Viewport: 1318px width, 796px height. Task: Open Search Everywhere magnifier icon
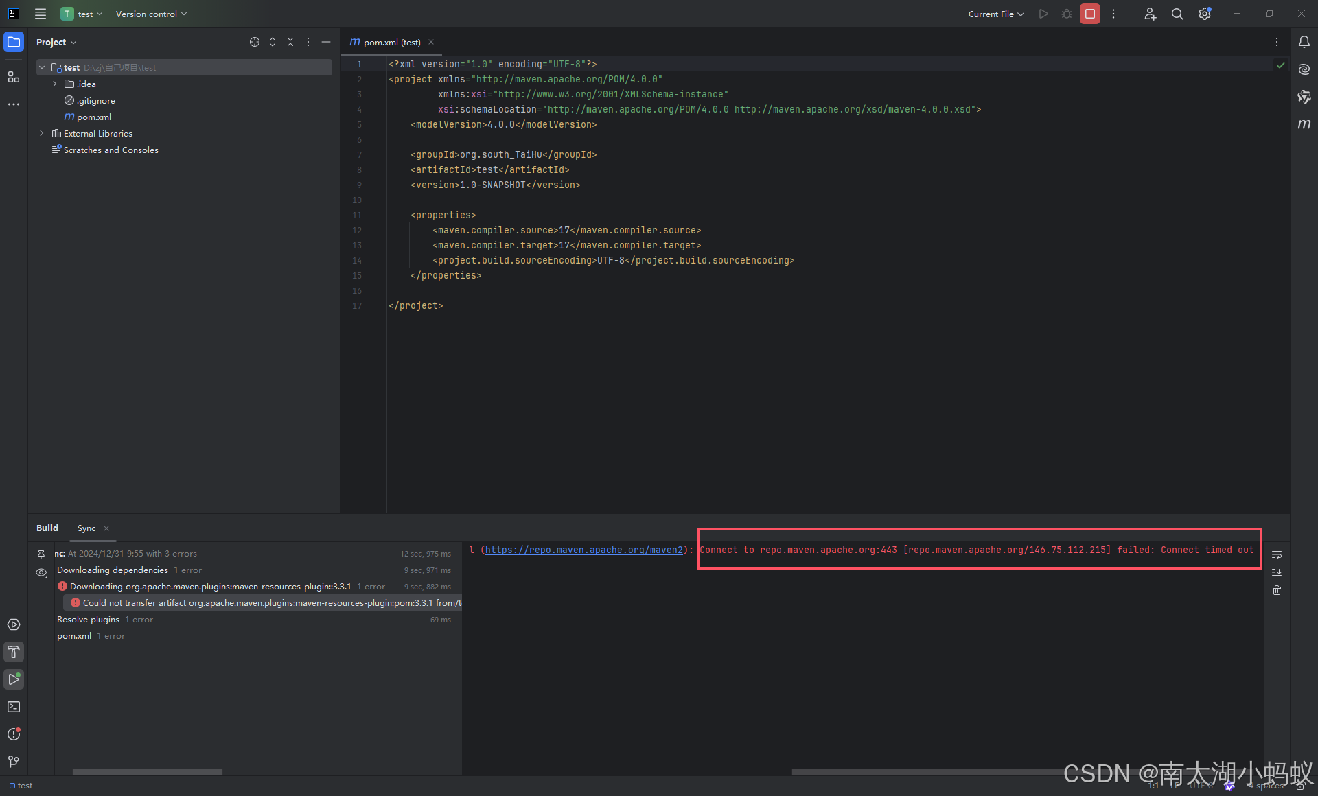click(x=1177, y=14)
